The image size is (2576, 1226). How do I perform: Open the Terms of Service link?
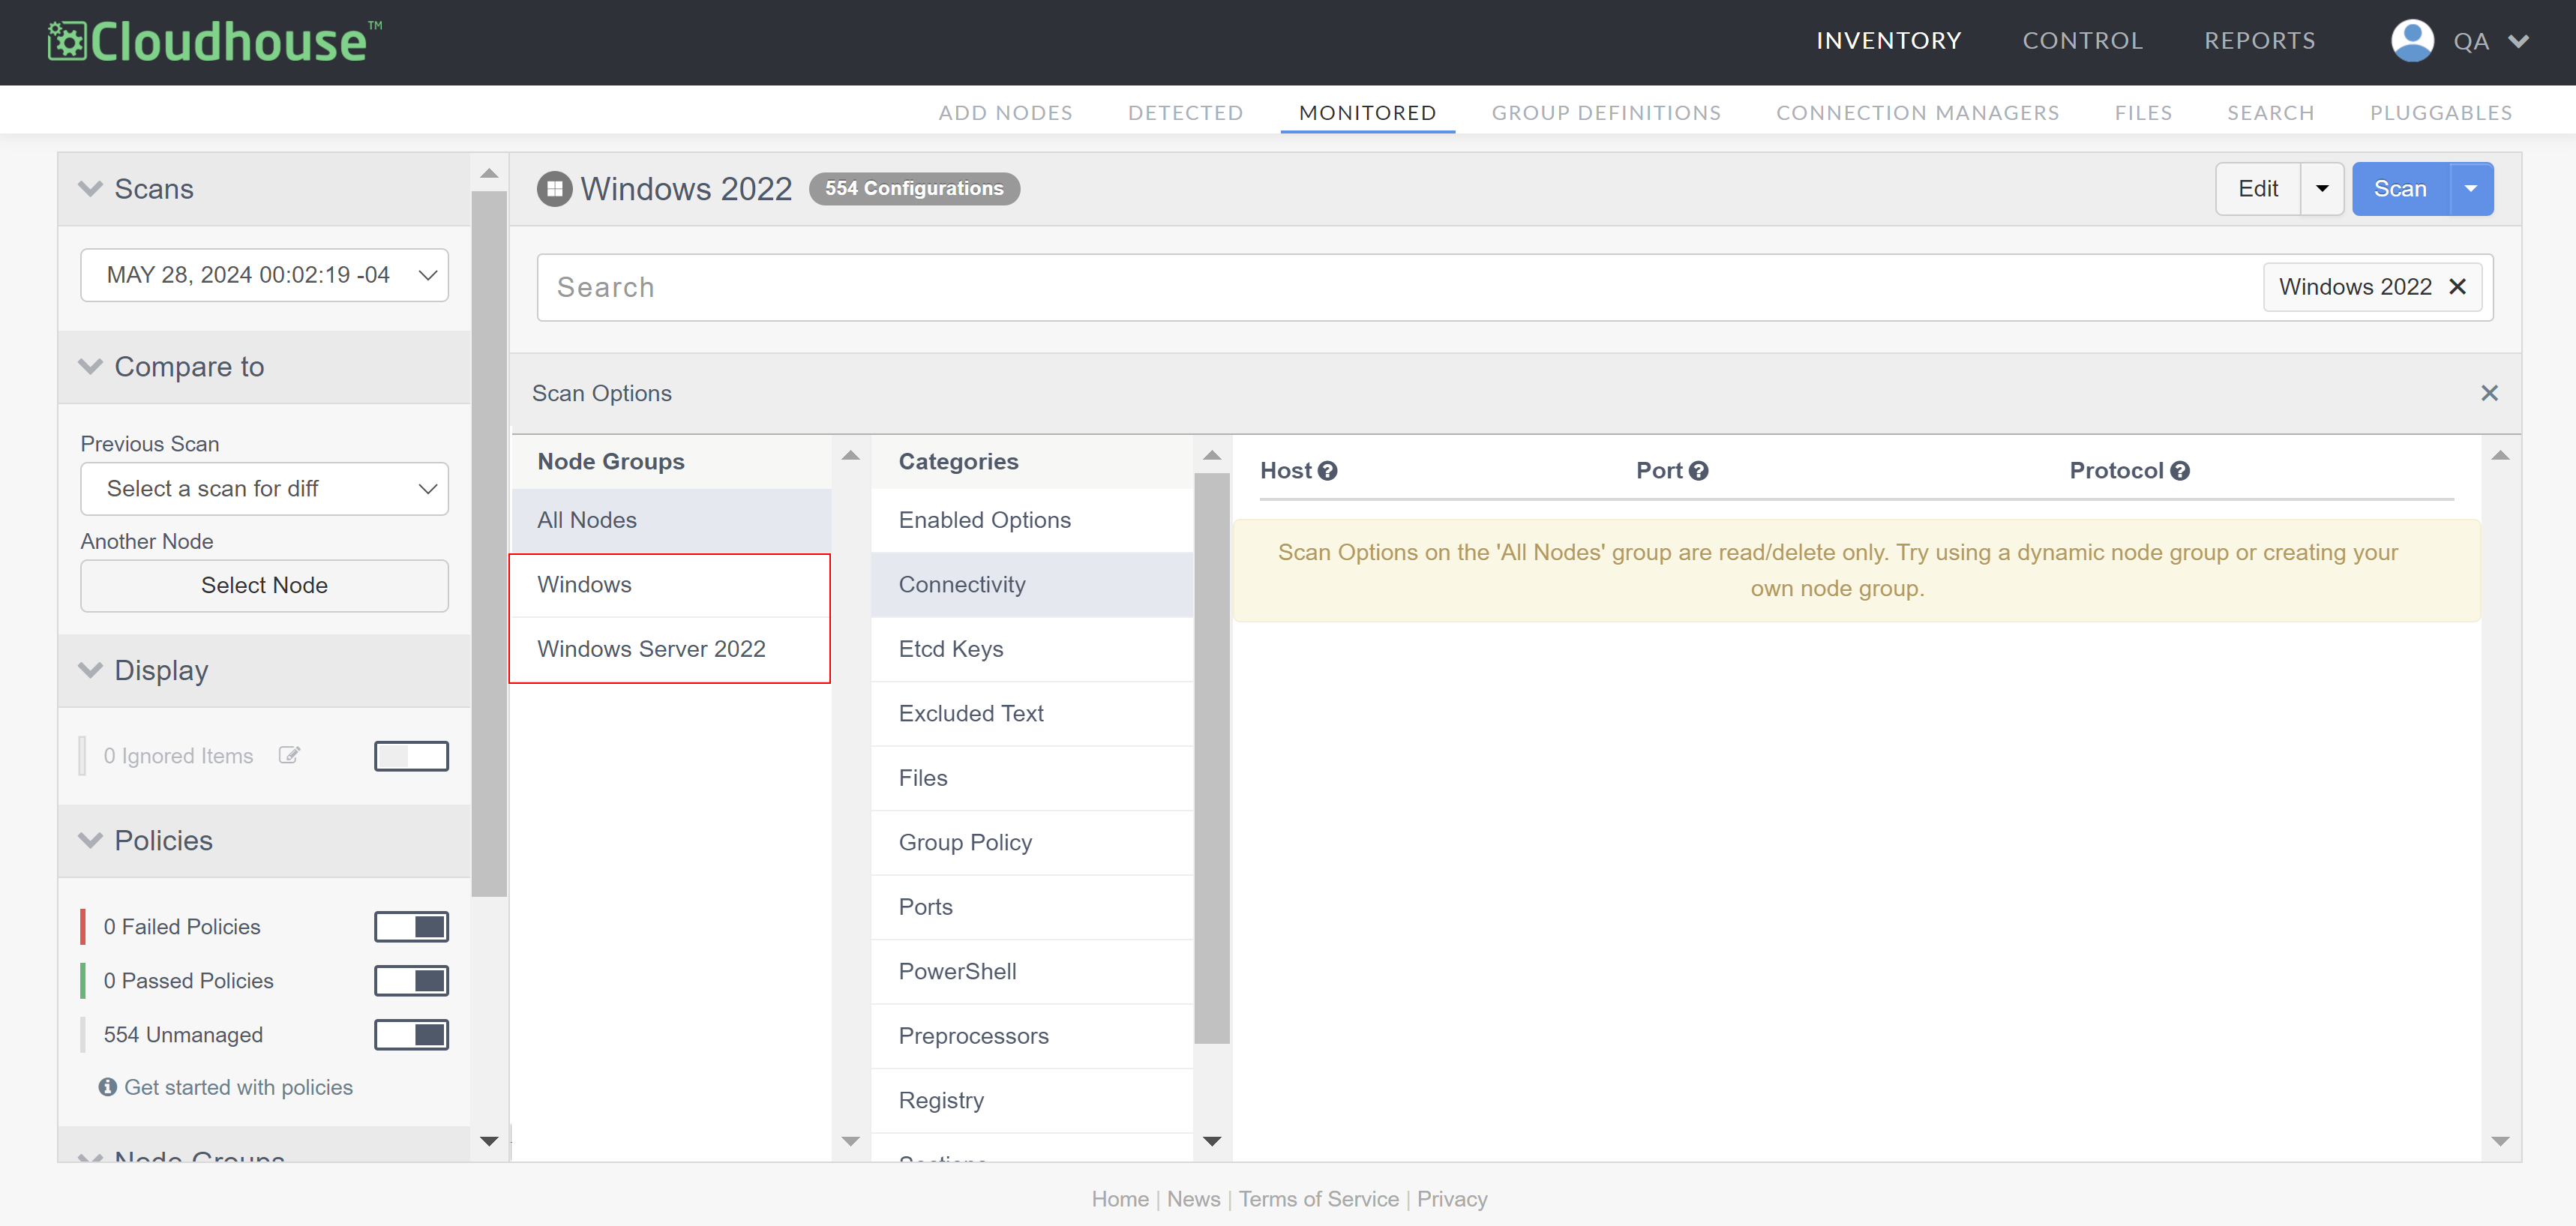[1318, 1199]
